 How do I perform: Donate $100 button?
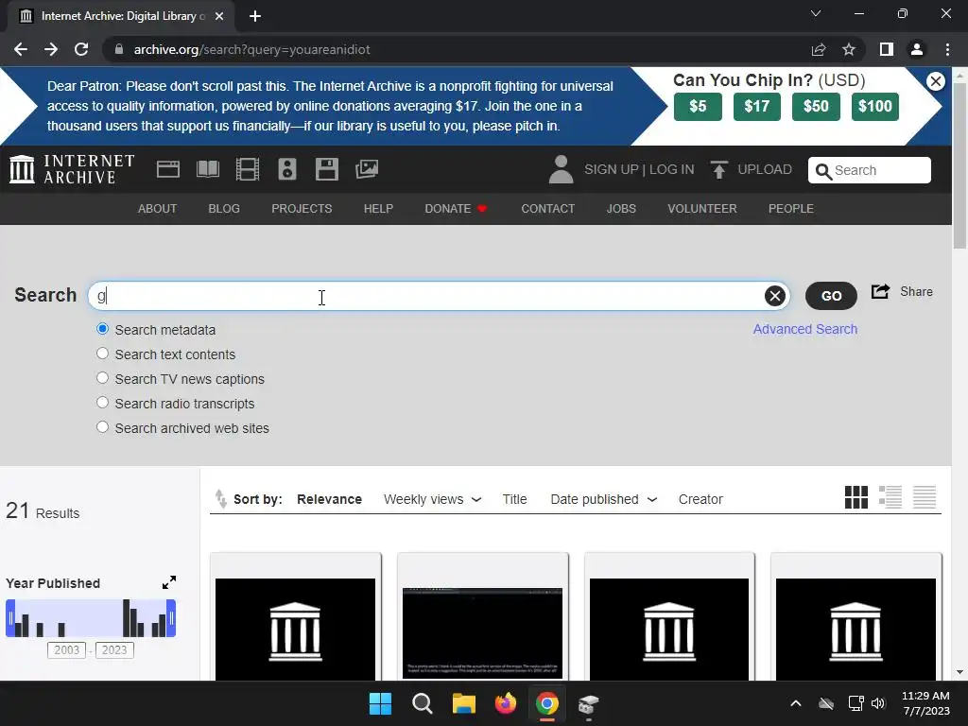point(874,107)
